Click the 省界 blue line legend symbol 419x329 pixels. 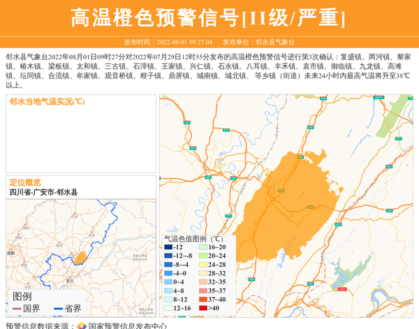point(58,308)
